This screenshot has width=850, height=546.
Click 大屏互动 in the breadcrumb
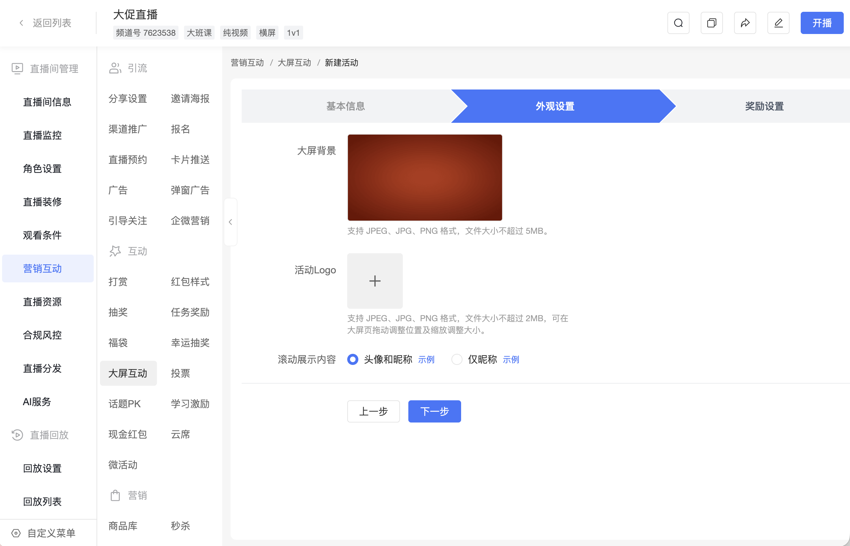pos(294,63)
